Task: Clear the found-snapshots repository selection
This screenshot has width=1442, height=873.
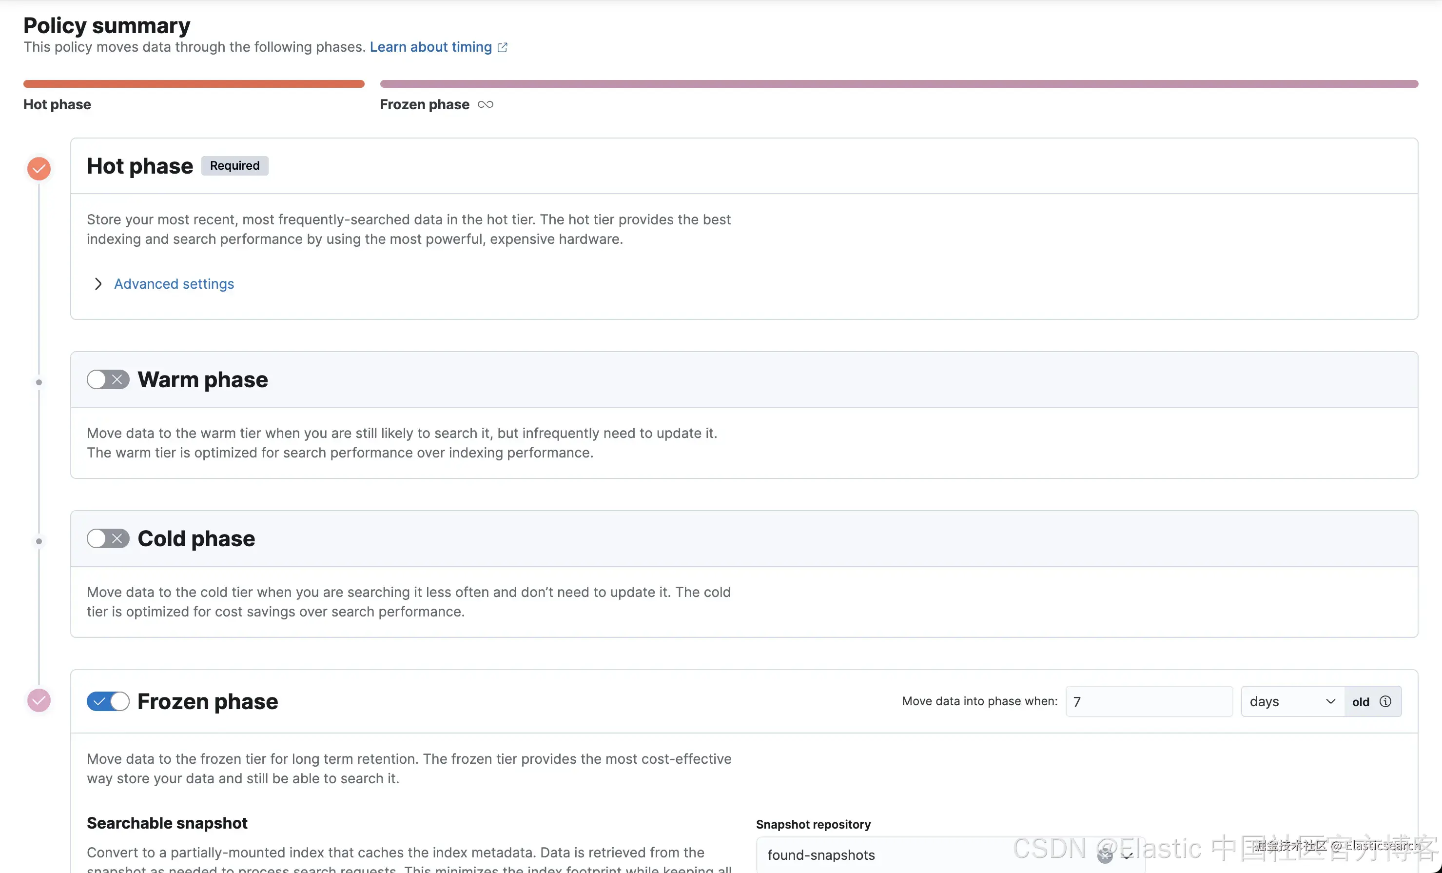Action: 1104,855
